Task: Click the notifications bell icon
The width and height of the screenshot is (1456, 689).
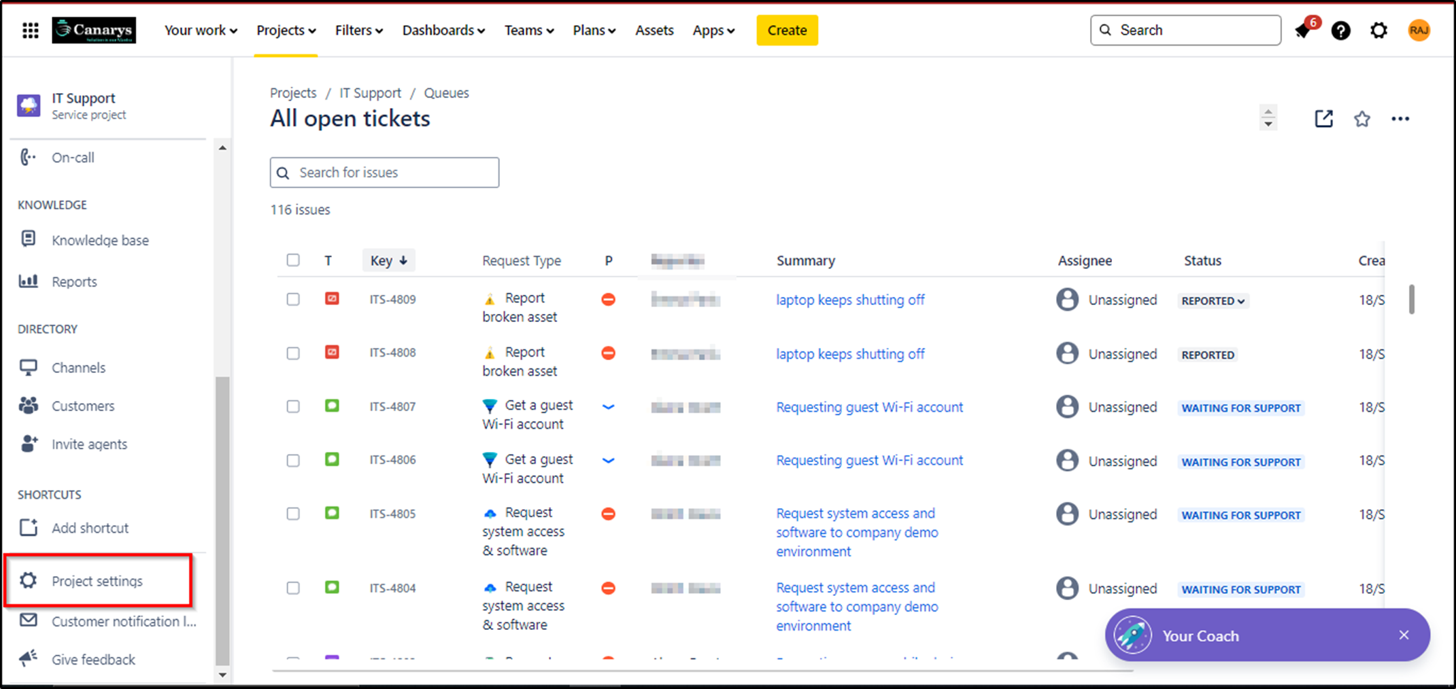Action: [x=1304, y=30]
